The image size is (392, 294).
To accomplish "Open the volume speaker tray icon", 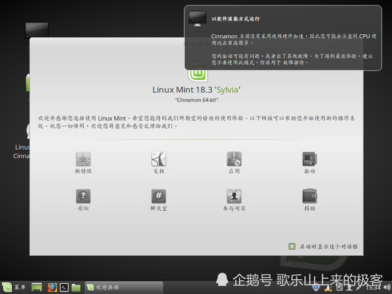I will 387,288.
